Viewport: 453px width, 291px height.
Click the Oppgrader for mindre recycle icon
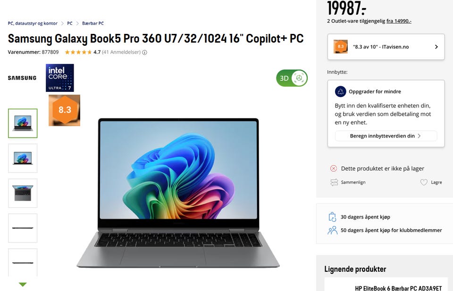[x=341, y=91]
